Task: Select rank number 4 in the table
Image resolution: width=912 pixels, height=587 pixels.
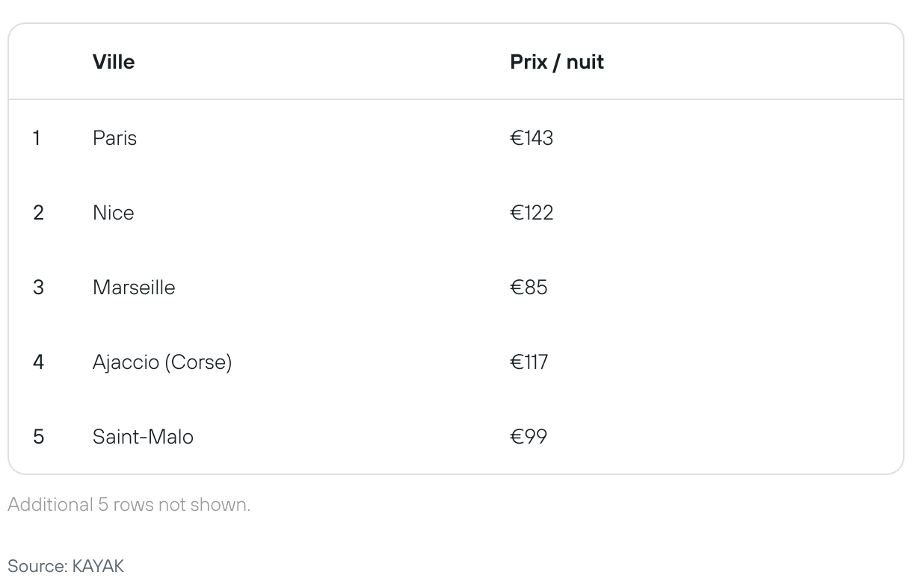Action: click(38, 361)
